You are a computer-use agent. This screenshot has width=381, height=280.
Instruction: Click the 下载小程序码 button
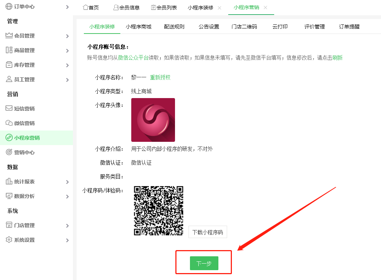pyautogui.click(x=207, y=232)
